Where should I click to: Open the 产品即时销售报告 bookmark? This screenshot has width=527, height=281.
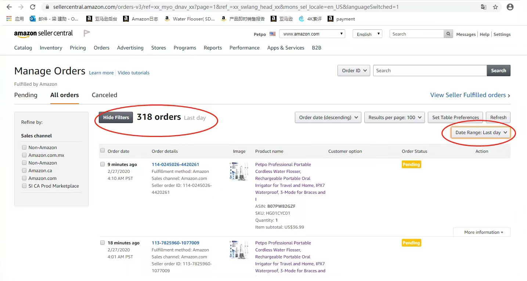click(x=243, y=19)
